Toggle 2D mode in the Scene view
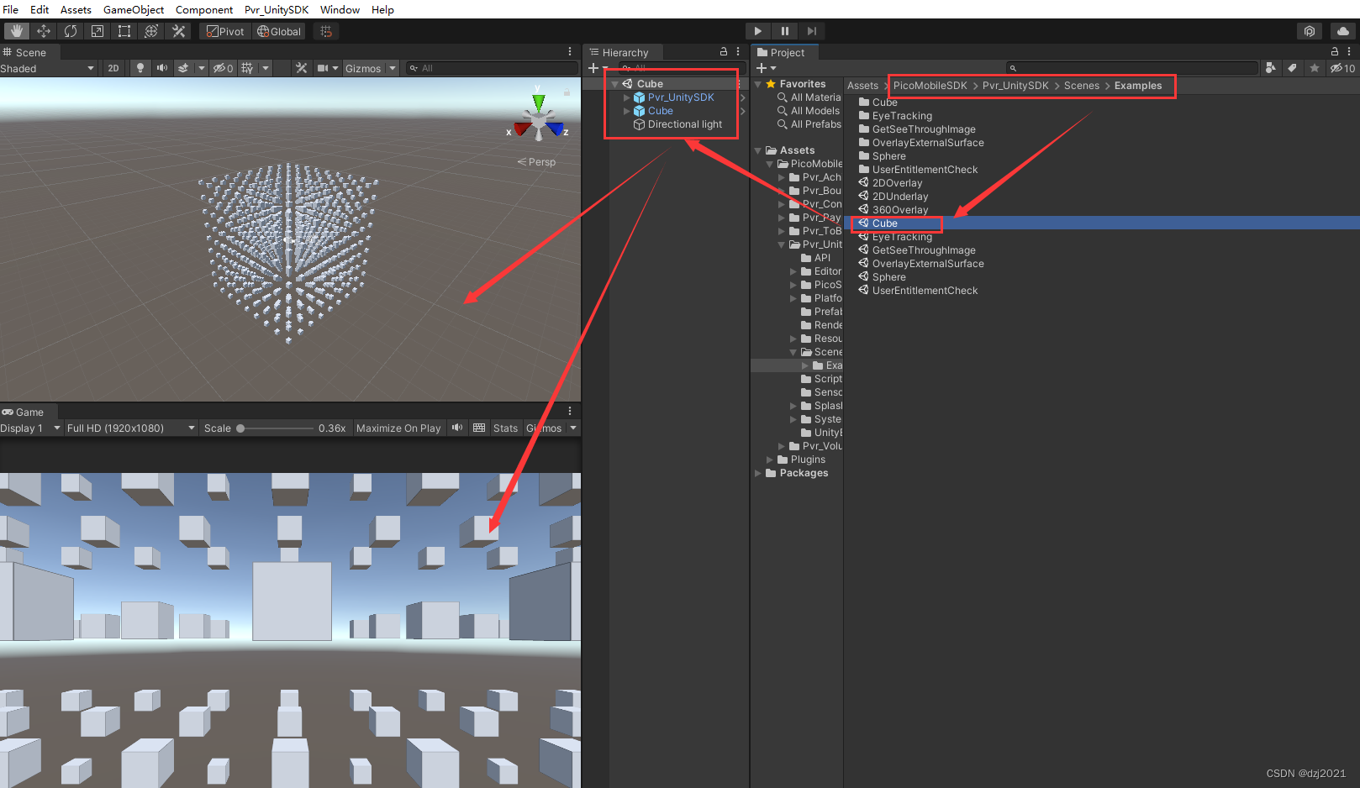Viewport: 1360px width, 788px height. tap(113, 68)
